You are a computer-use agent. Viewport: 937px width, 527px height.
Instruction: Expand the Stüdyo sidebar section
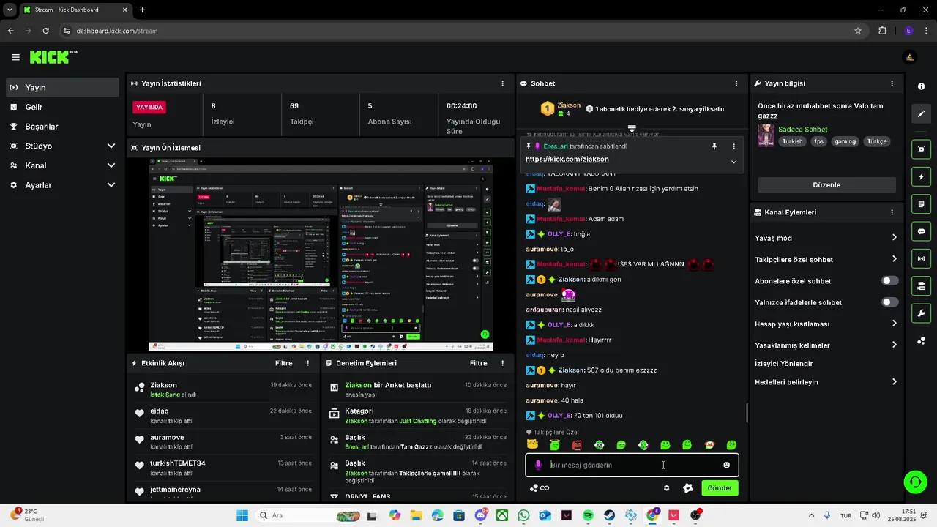pos(111,146)
